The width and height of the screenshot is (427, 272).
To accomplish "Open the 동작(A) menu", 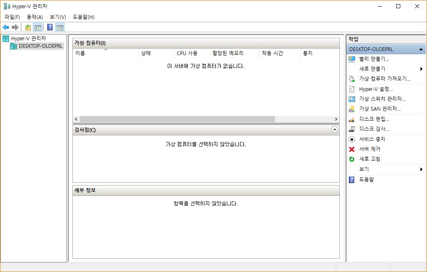I will point(35,17).
